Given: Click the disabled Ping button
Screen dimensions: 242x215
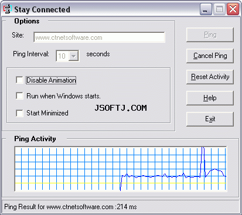Looking at the screenshot, I should (210, 35).
